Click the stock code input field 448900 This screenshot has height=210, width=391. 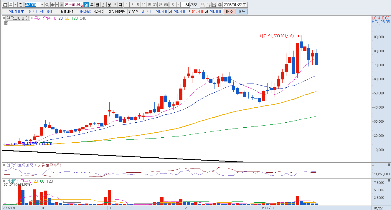pos(32,5)
